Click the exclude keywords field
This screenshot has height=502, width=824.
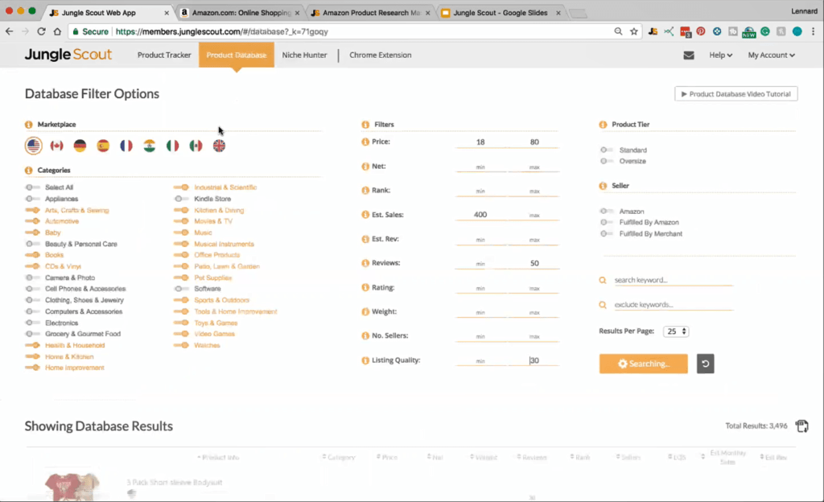pos(674,305)
